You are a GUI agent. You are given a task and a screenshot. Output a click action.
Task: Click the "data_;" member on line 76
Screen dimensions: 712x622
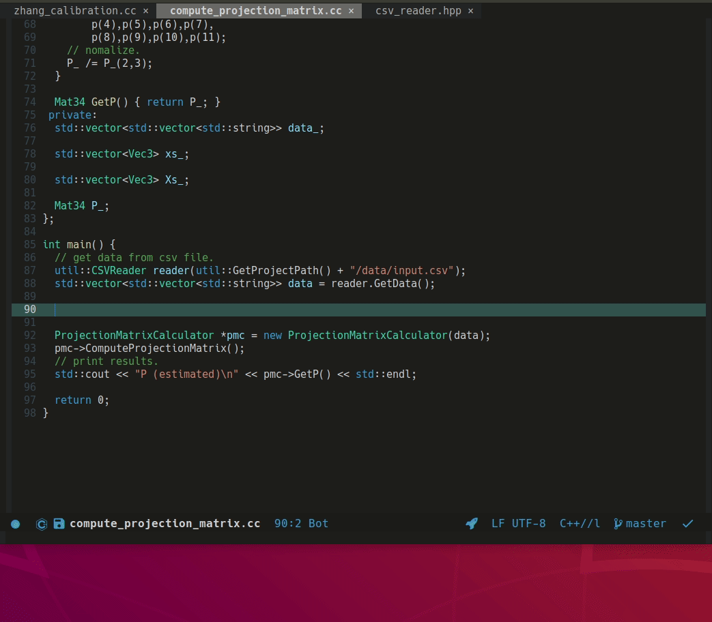pyautogui.click(x=306, y=128)
